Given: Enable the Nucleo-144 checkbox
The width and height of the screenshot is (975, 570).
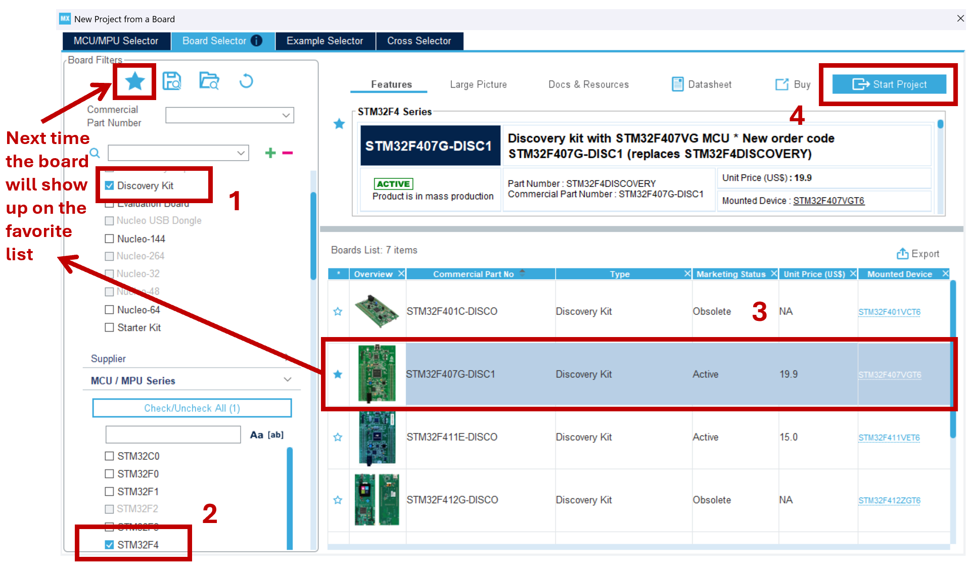Looking at the screenshot, I should [x=109, y=239].
